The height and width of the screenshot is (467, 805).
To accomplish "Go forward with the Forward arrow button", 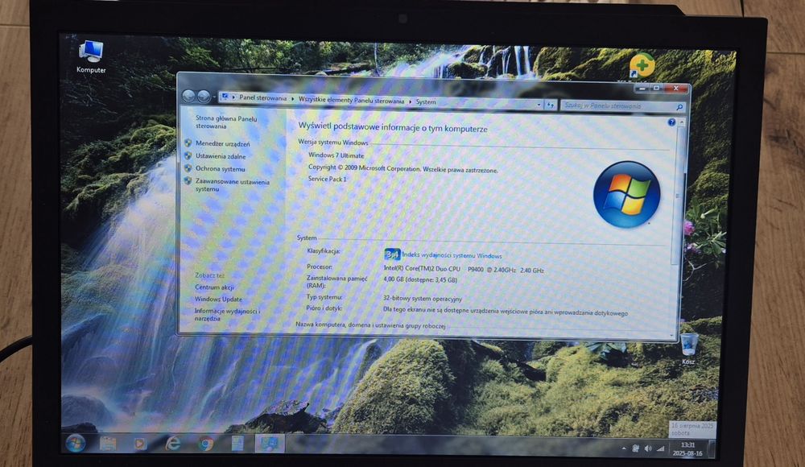I will (x=204, y=96).
